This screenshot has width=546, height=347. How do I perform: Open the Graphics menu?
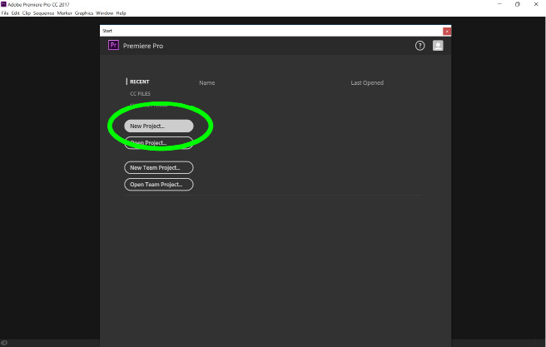[x=84, y=13]
